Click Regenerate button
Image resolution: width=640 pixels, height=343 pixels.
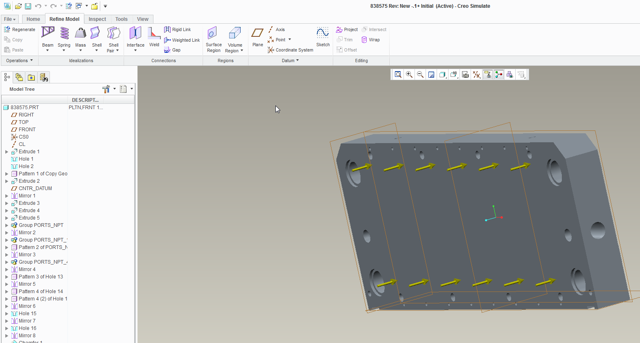pyautogui.click(x=20, y=29)
